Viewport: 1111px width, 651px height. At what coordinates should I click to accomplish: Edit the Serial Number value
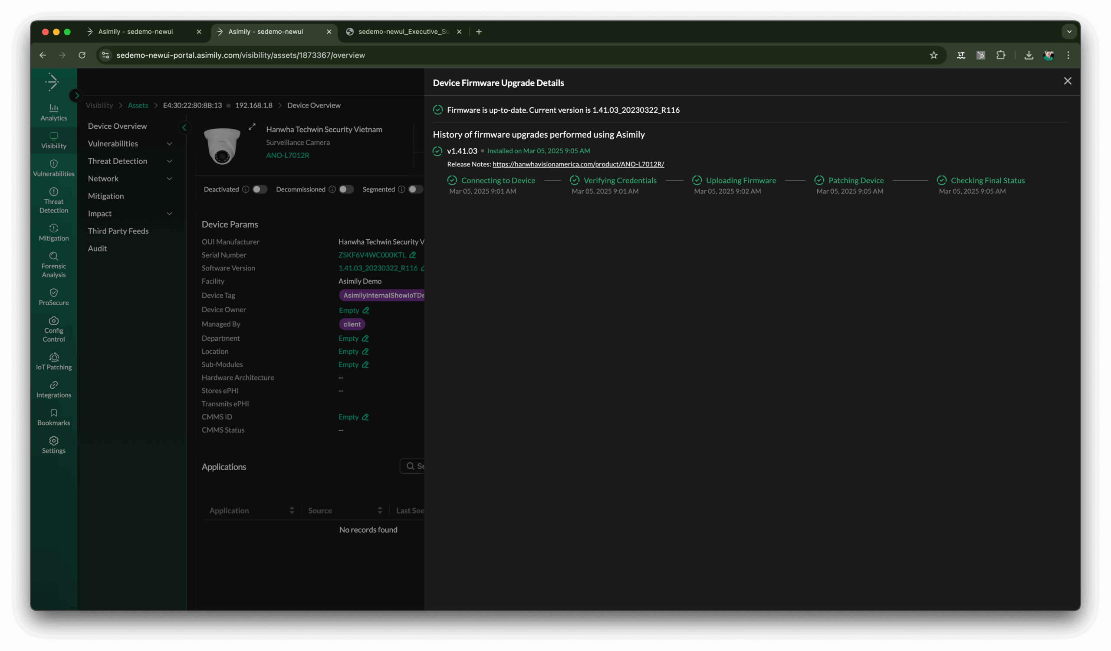(412, 255)
